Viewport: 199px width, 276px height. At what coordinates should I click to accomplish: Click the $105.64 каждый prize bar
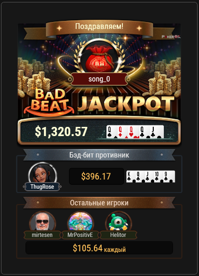pos(99,248)
